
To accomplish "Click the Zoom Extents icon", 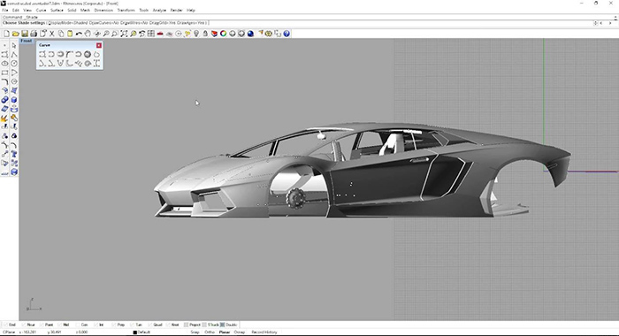I will coord(124,34).
